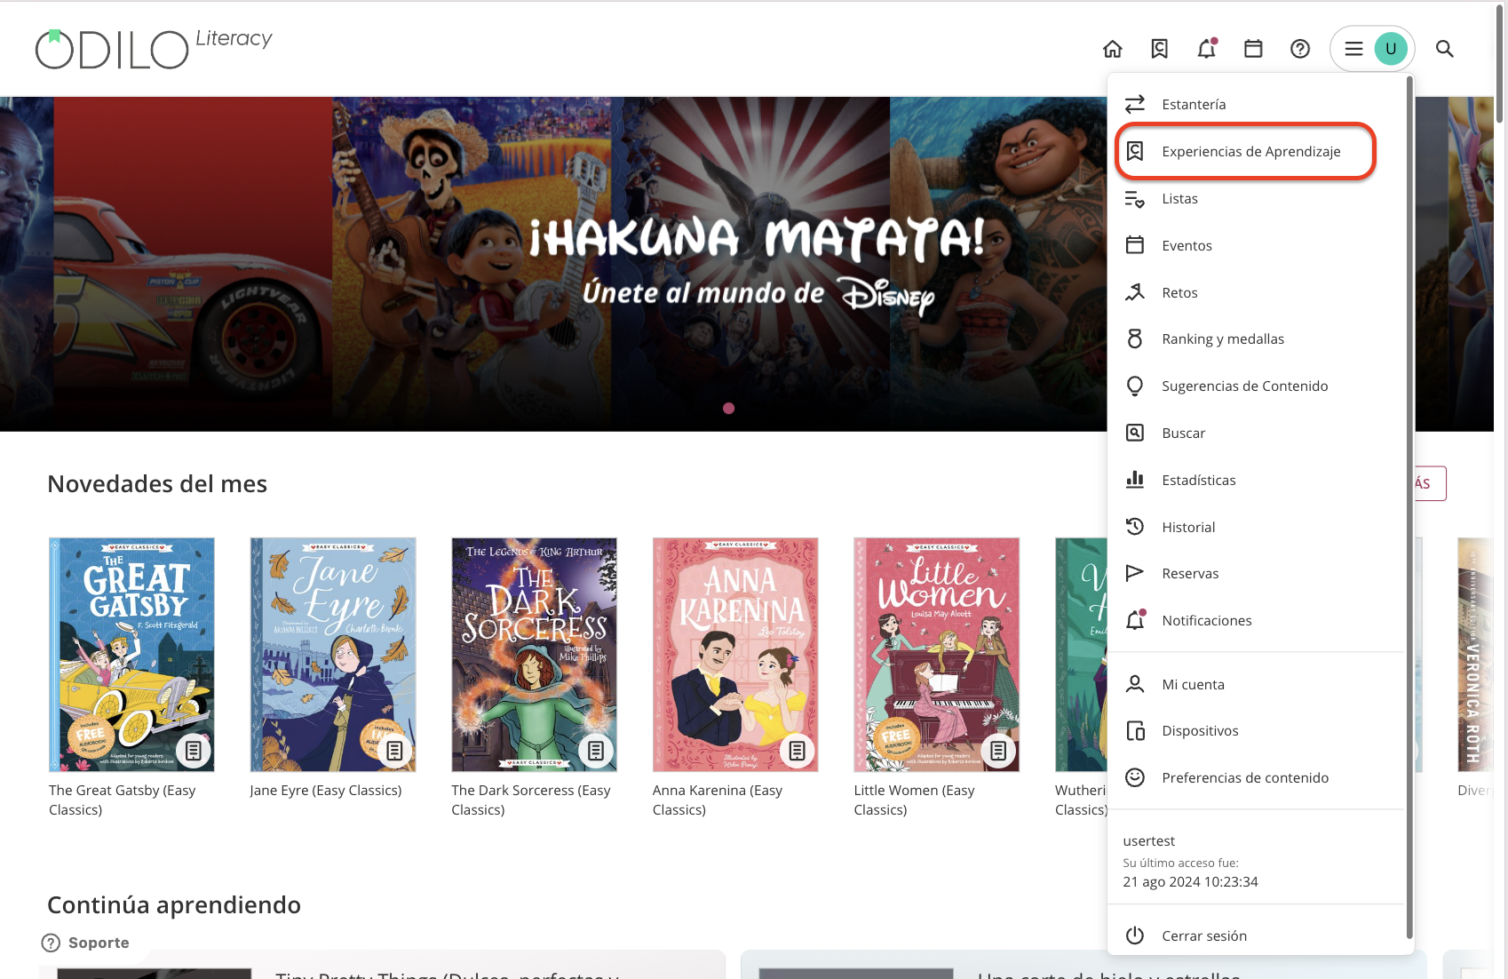Click the hamburger menu icon
1508x979 pixels.
pos(1353,49)
